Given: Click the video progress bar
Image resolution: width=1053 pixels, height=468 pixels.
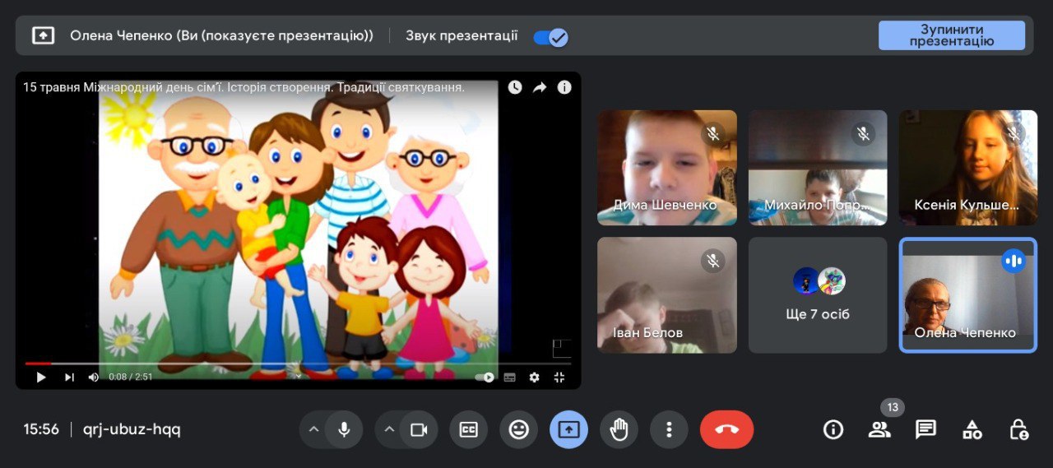Looking at the screenshot, I should [298, 363].
